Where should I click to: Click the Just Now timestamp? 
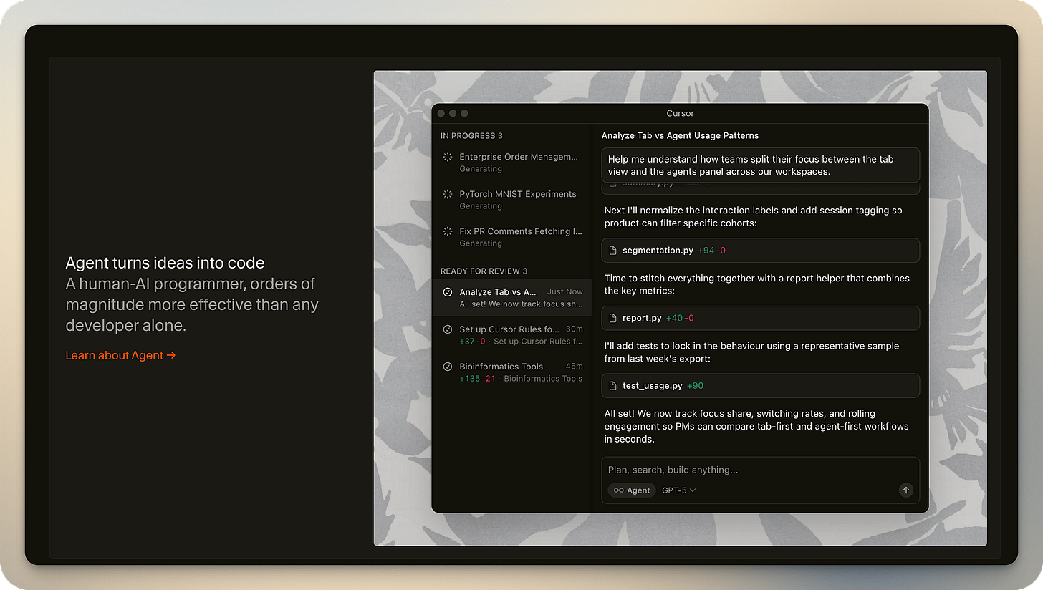[x=565, y=292]
